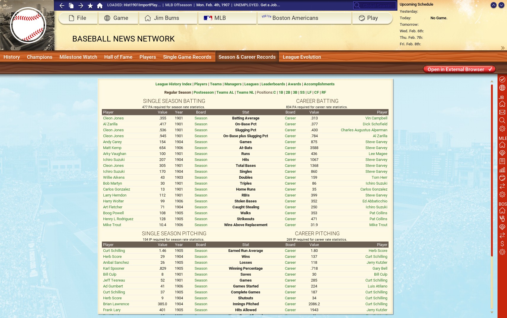
Task: Open the MLB section home icon
Action: (x=502, y=145)
